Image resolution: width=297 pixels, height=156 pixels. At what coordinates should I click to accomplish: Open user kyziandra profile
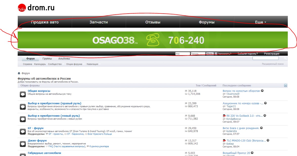point(232,131)
